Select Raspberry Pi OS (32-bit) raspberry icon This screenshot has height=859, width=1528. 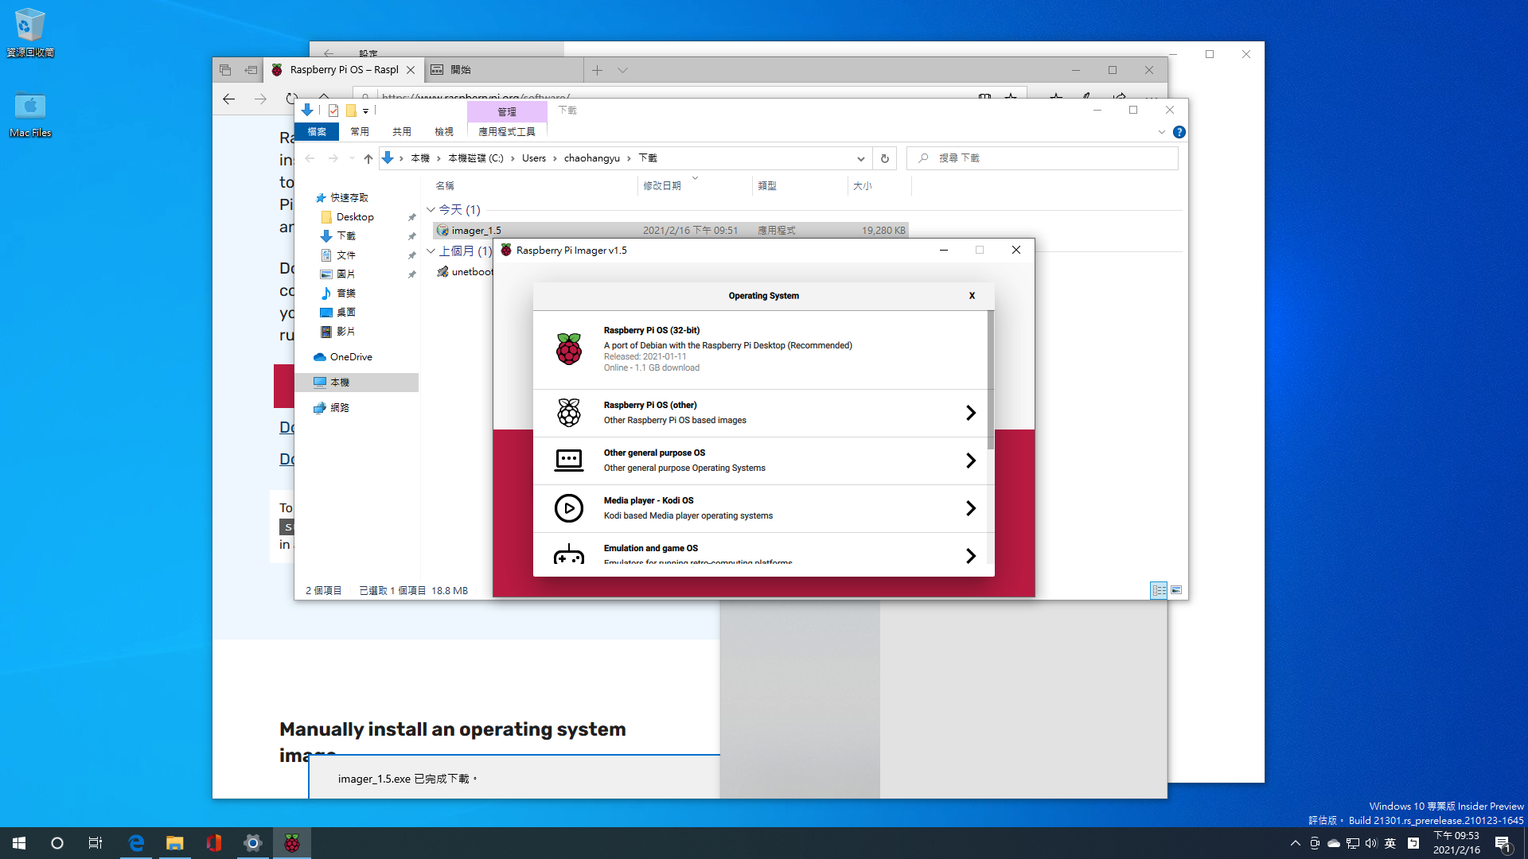tap(568, 349)
